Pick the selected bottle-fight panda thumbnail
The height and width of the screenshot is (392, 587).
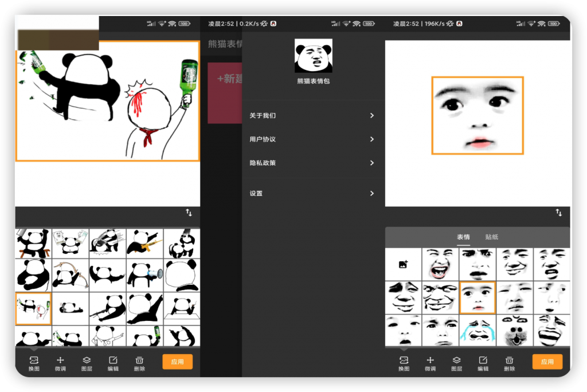coord(33,308)
